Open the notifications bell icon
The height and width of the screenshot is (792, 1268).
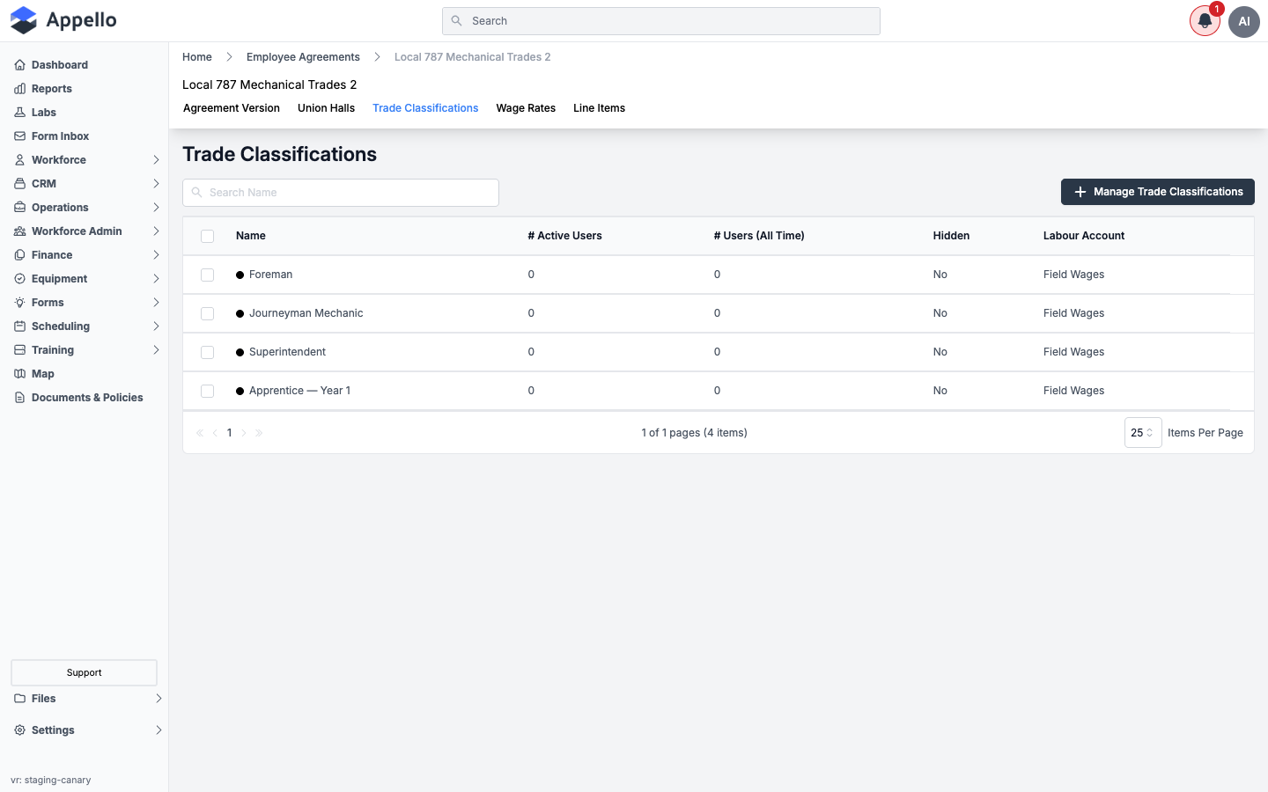(1205, 21)
